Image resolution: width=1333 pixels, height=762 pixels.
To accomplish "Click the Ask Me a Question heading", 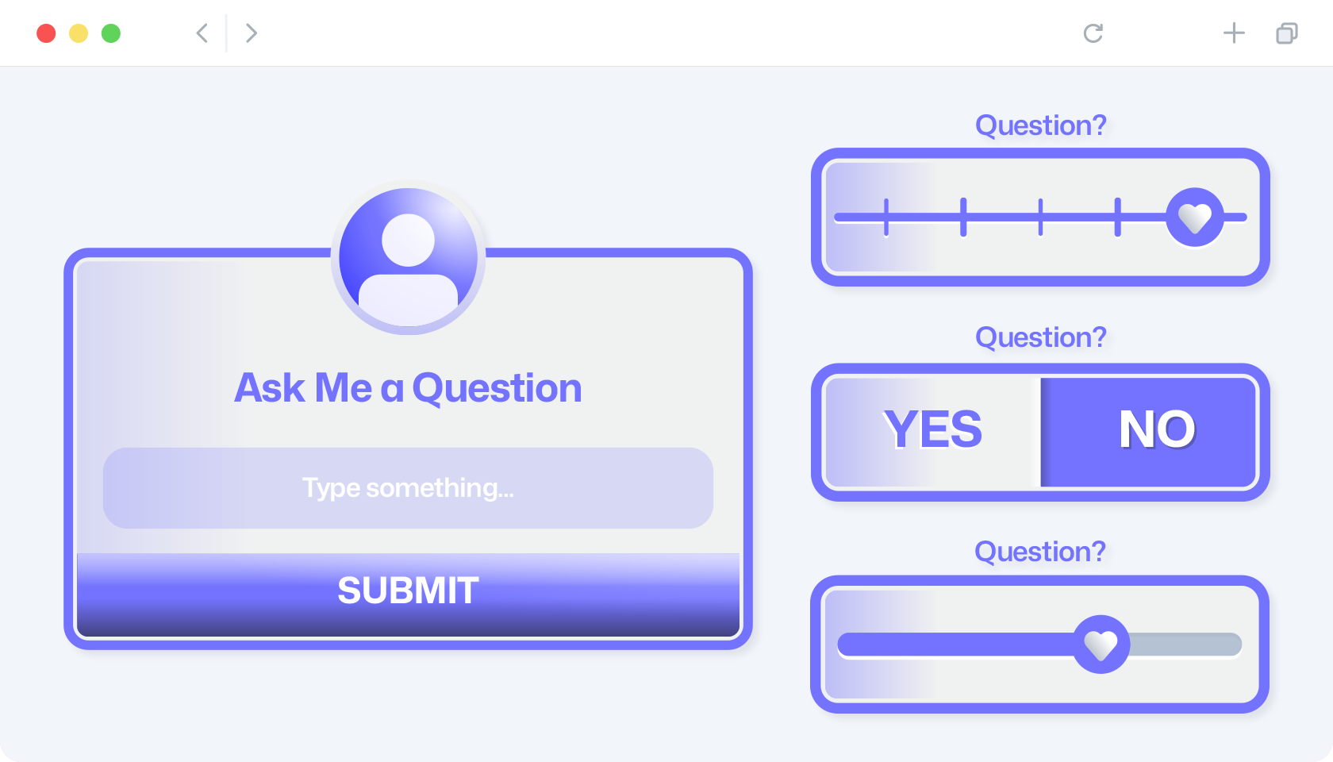I will 408,388.
